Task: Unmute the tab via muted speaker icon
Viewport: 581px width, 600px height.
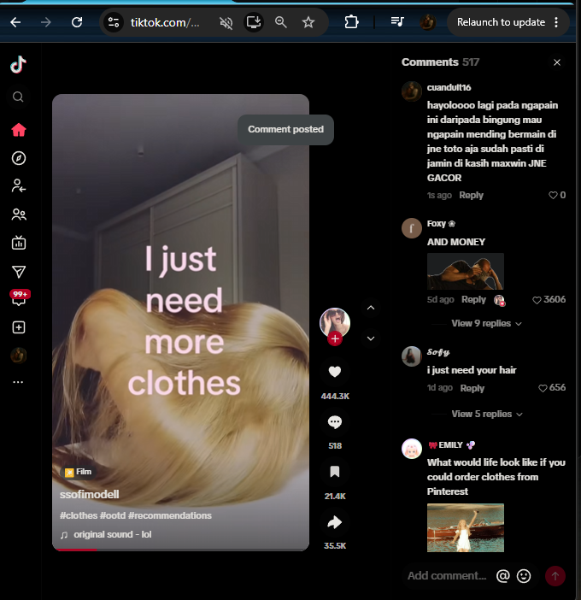Action: (226, 22)
